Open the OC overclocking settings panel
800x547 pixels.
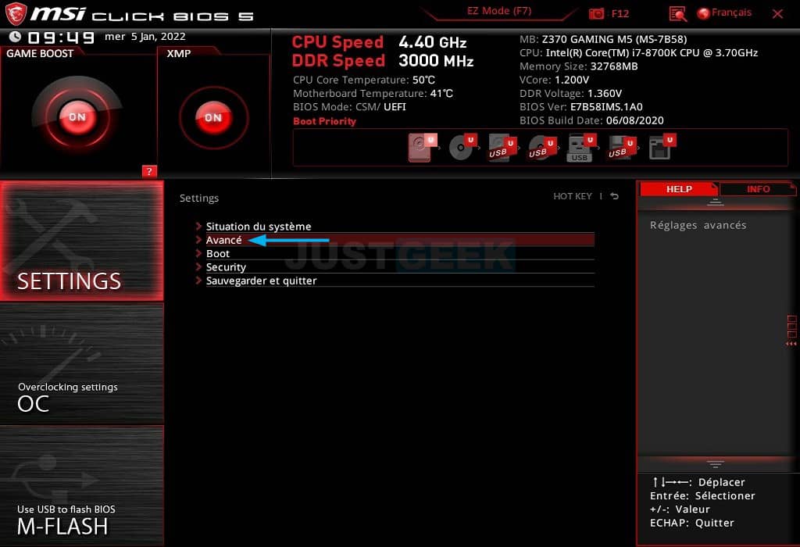click(81, 364)
